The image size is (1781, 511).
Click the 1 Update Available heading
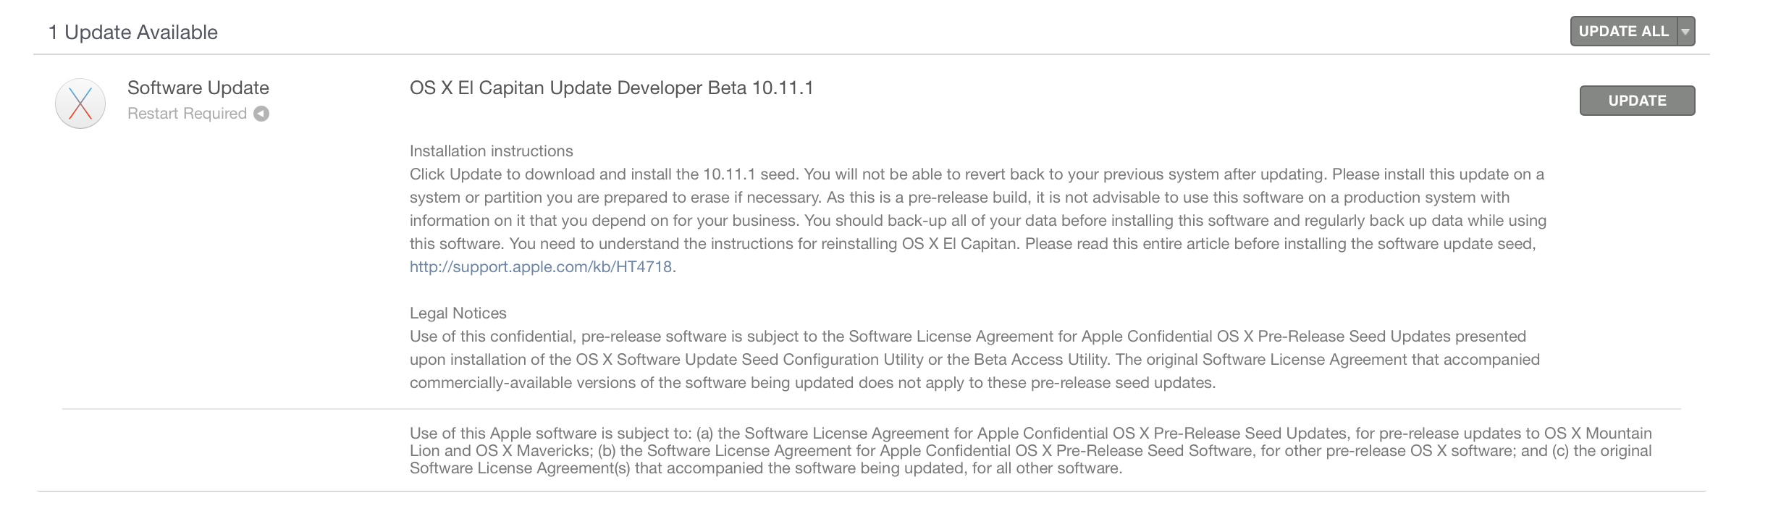[x=133, y=33]
